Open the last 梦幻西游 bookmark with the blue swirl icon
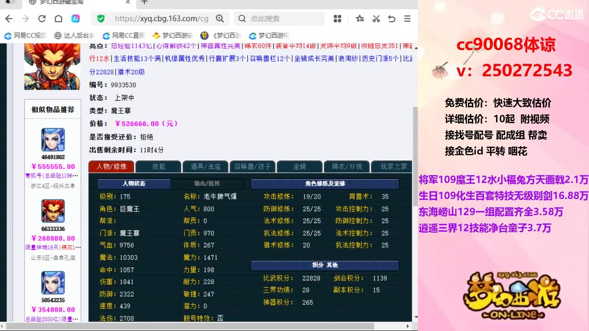The height and width of the screenshot is (331, 589). tap(269, 35)
